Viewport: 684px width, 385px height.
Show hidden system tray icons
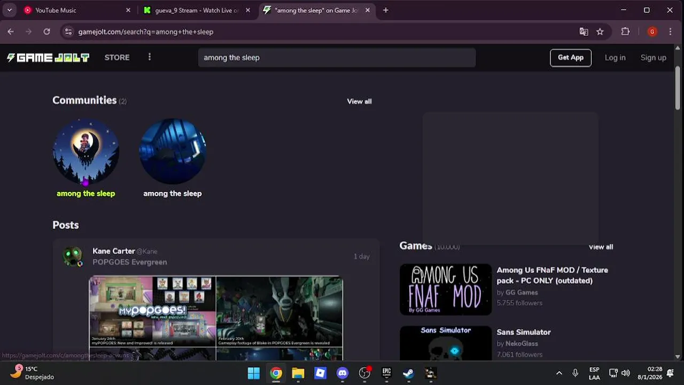tap(559, 373)
